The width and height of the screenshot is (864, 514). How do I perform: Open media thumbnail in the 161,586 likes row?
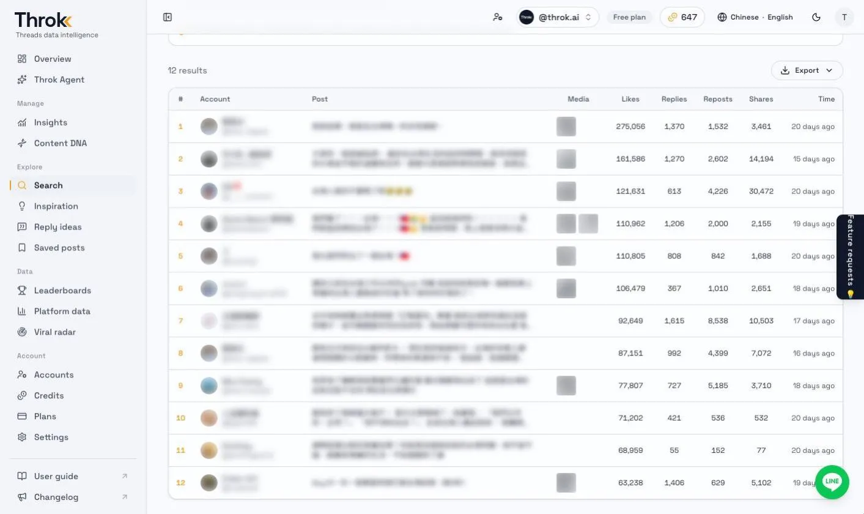(566, 159)
